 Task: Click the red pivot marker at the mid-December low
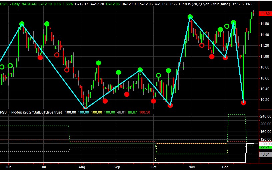[x=243, y=103]
